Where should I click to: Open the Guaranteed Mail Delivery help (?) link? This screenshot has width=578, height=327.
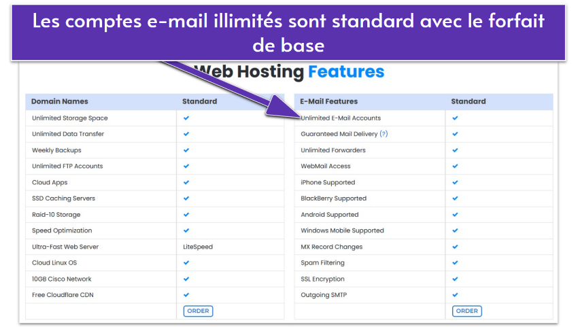(x=384, y=134)
